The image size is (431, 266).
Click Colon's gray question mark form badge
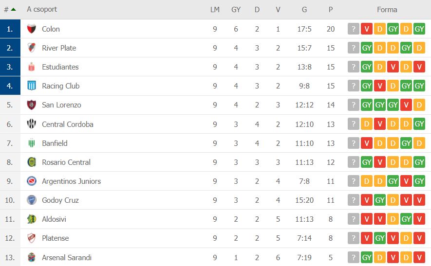354,29
